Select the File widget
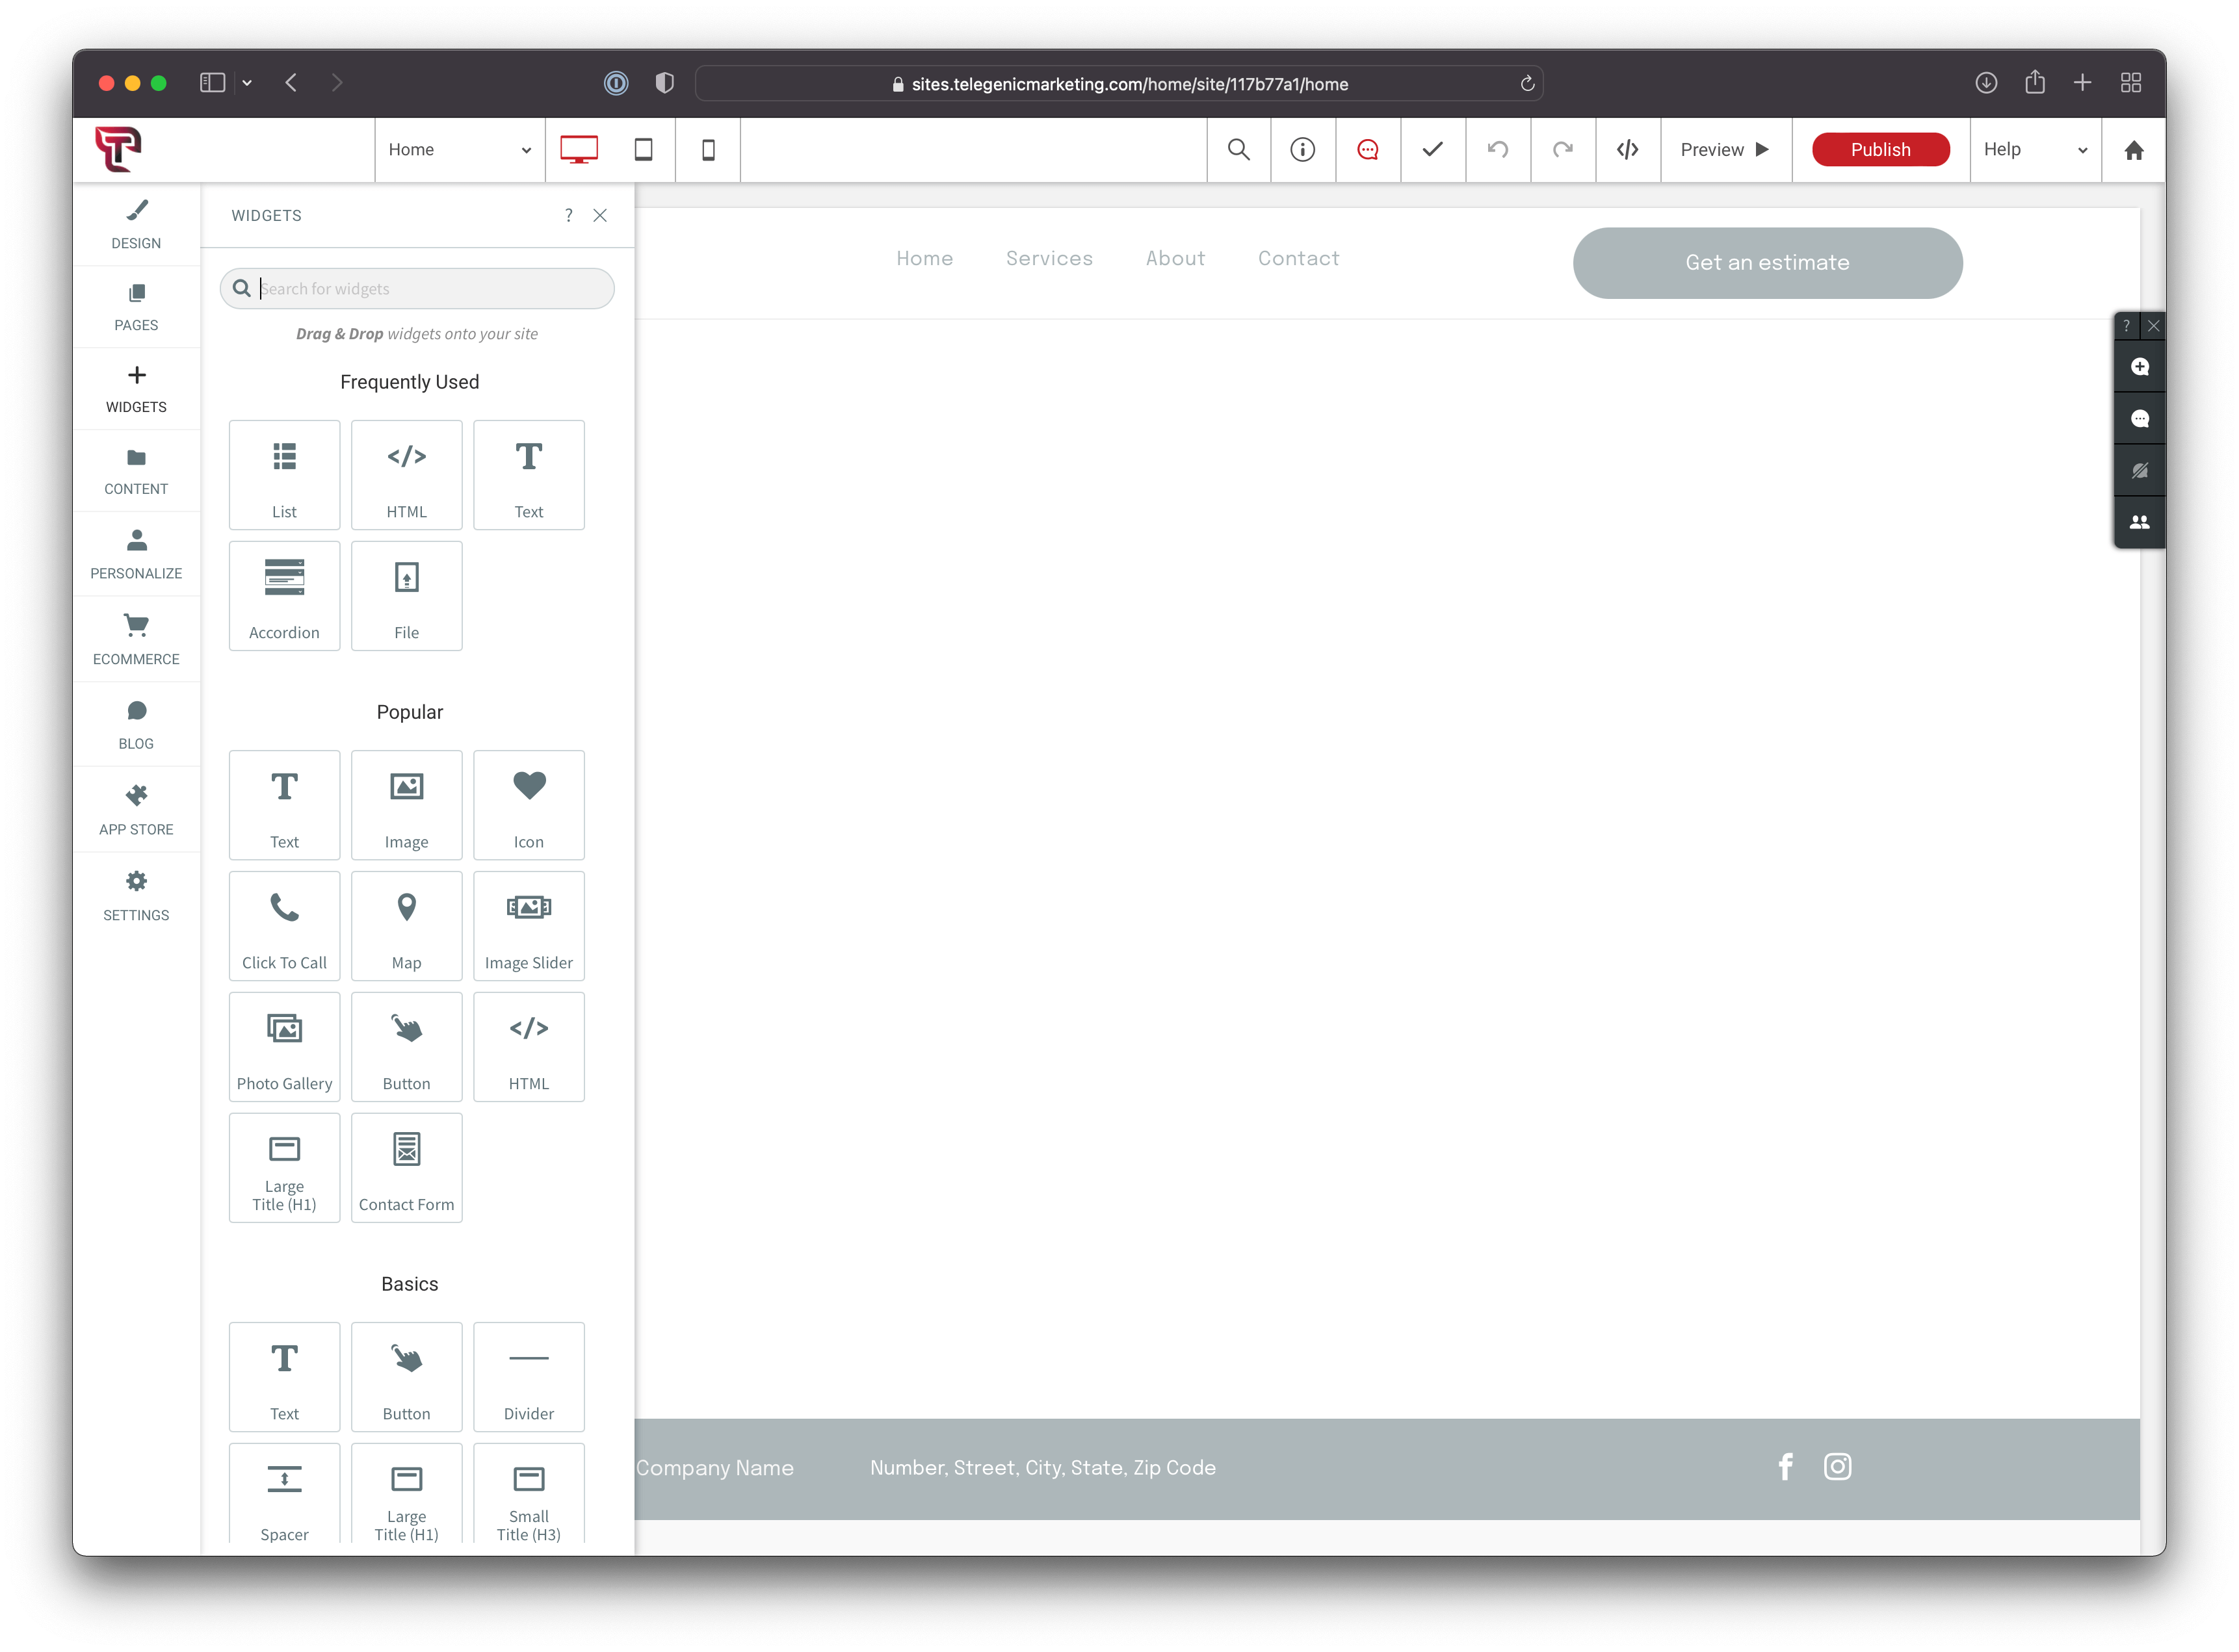Screen dimensions: 2239x1652 (x=406, y=596)
